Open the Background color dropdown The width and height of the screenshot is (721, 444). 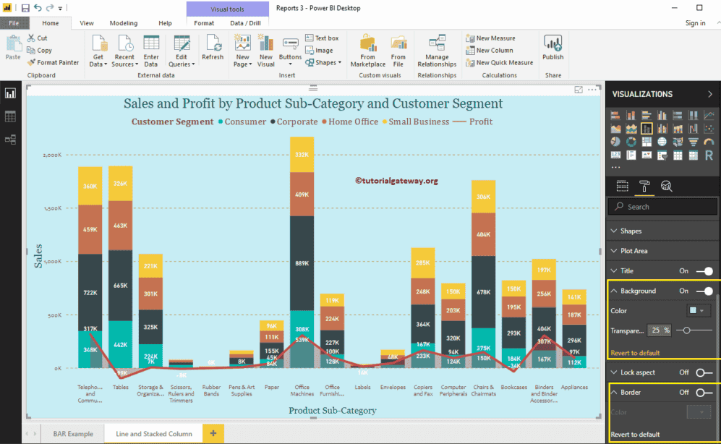point(699,310)
